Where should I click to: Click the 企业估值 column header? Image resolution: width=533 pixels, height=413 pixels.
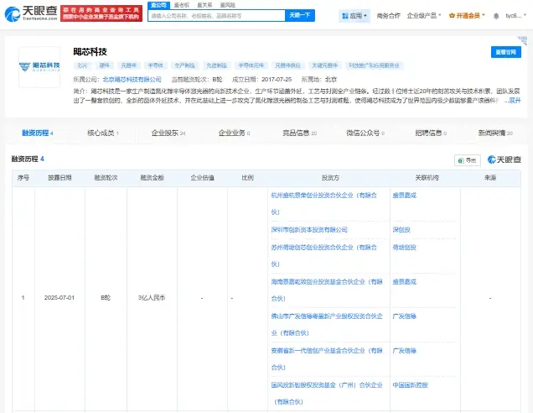pyautogui.click(x=202, y=178)
